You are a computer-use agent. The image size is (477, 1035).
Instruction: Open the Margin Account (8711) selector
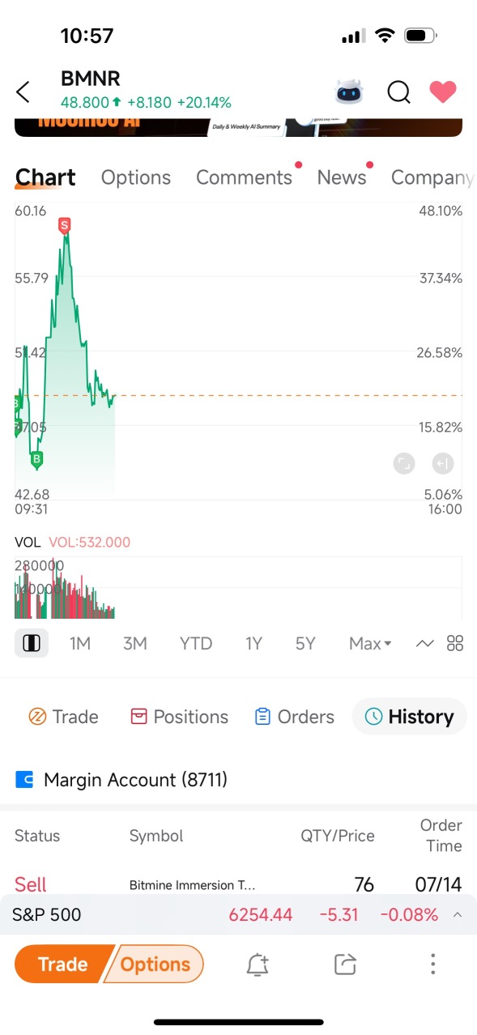[121, 780]
